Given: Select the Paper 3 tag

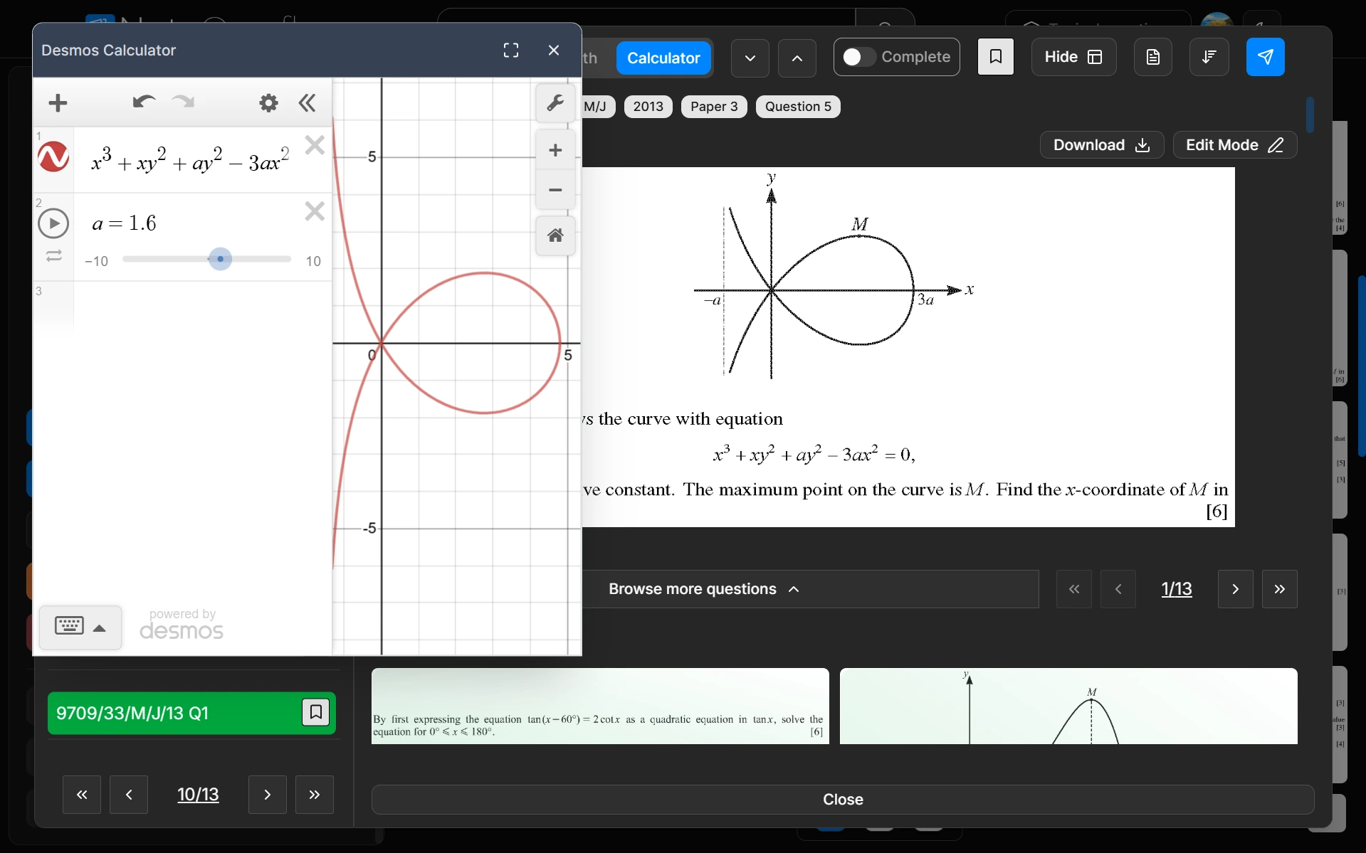Looking at the screenshot, I should click(714, 107).
